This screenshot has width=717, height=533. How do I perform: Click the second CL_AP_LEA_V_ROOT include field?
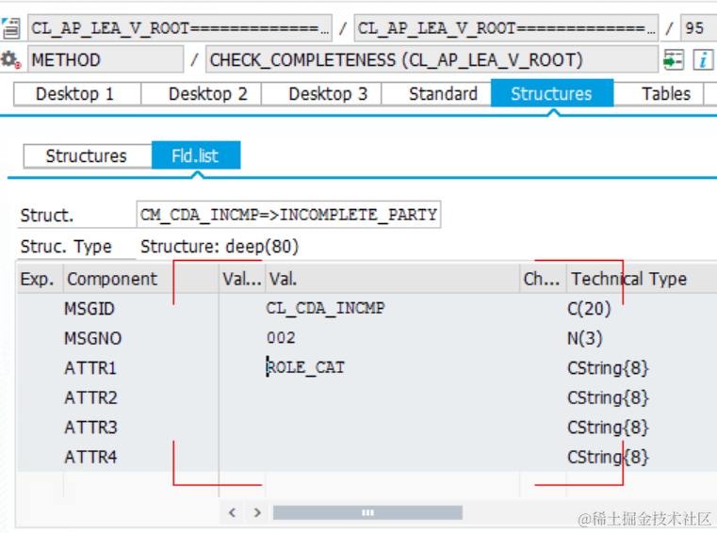coord(506,28)
